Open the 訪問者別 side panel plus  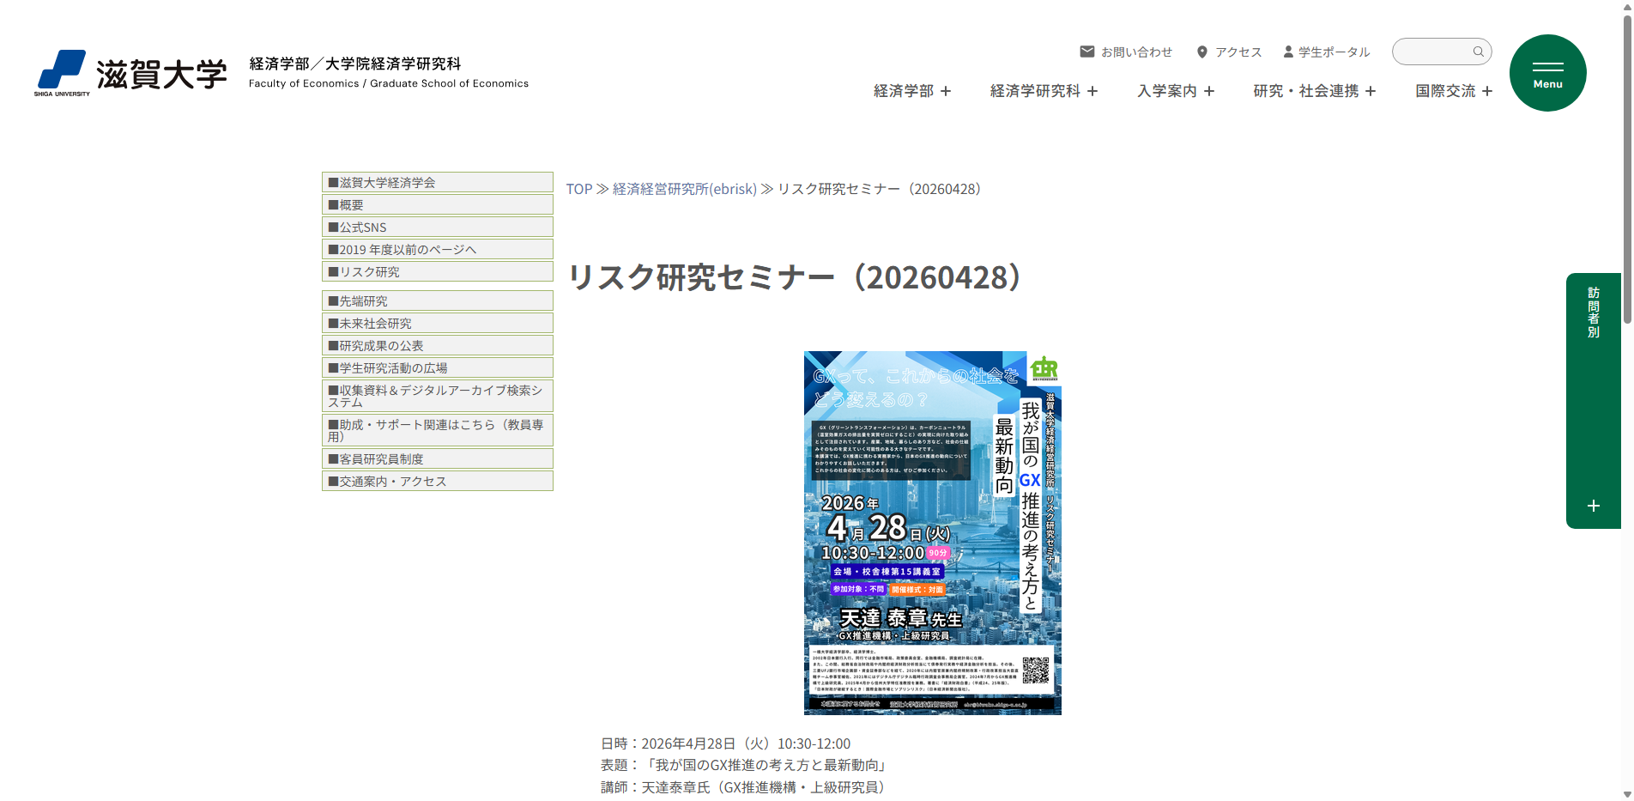(x=1593, y=506)
